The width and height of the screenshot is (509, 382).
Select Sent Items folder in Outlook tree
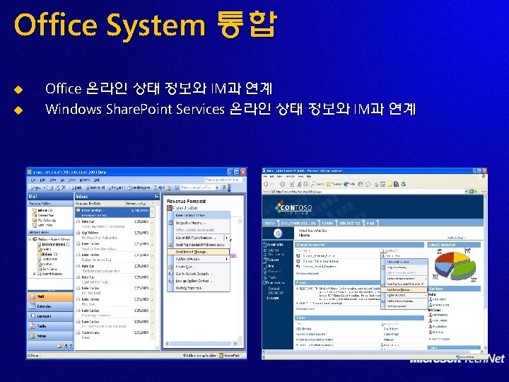point(48,269)
